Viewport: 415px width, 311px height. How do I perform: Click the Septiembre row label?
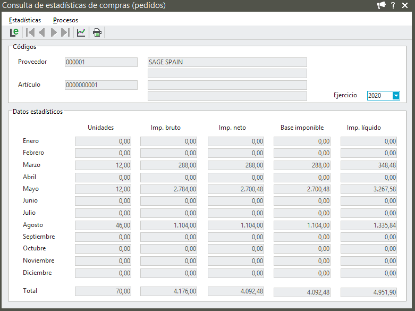coord(39,237)
